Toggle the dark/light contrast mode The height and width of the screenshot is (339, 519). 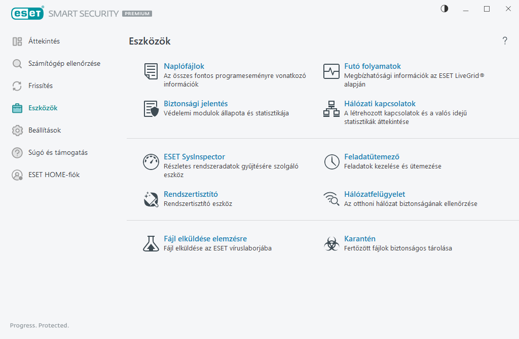click(x=444, y=9)
